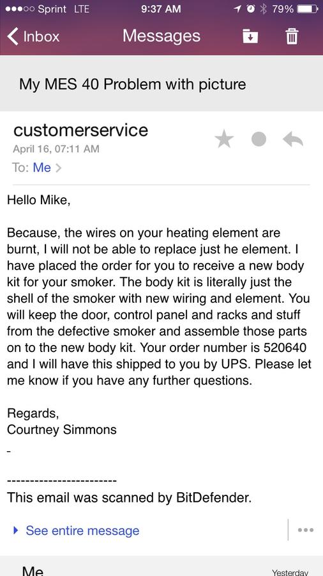Tap the 9:37 AM clock in status bar
The width and height of the screenshot is (323, 576).
161,9
